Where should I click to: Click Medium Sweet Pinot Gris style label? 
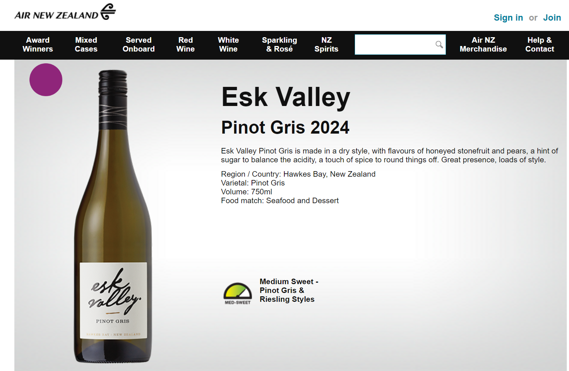click(x=289, y=290)
